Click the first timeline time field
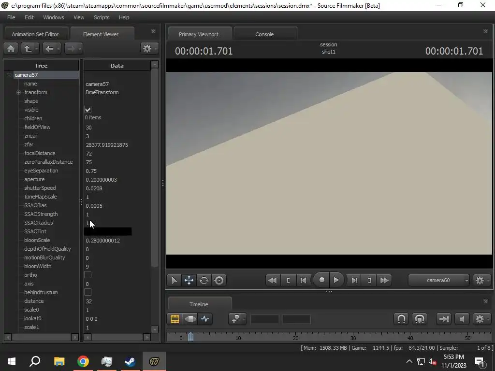The width and height of the screenshot is (495, 371). click(264, 319)
